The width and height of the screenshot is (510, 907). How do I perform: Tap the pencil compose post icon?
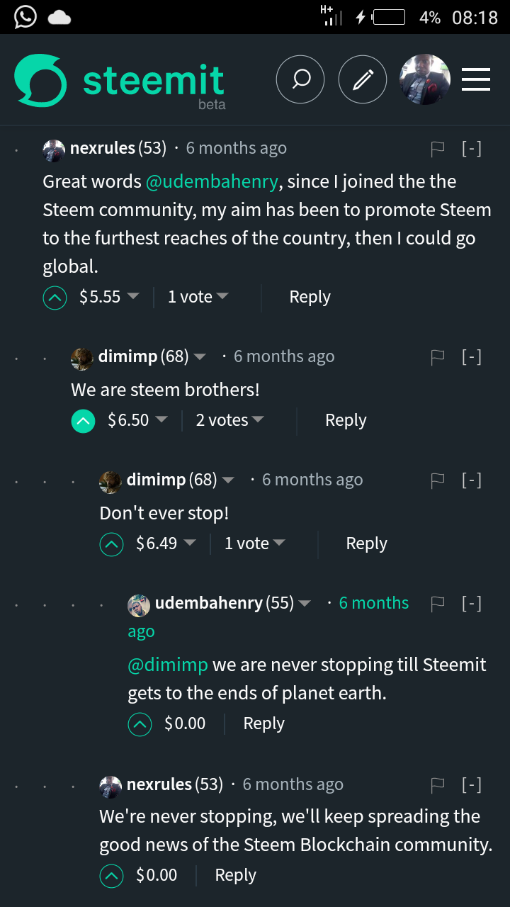coord(363,79)
